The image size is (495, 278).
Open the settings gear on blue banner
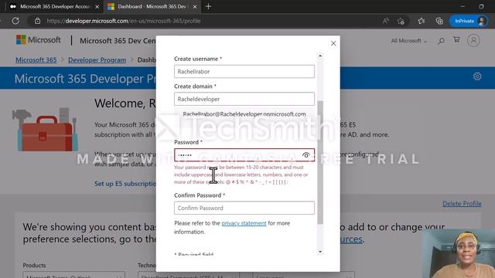(477, 76)
